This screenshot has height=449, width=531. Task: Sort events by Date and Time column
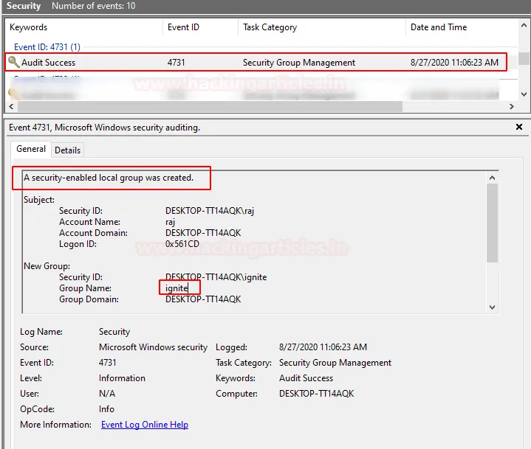click(x=438, y=27)
